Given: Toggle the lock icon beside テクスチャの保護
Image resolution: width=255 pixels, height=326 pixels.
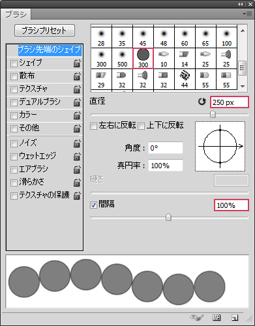Looking at the screenshot, I should point(77,196).
